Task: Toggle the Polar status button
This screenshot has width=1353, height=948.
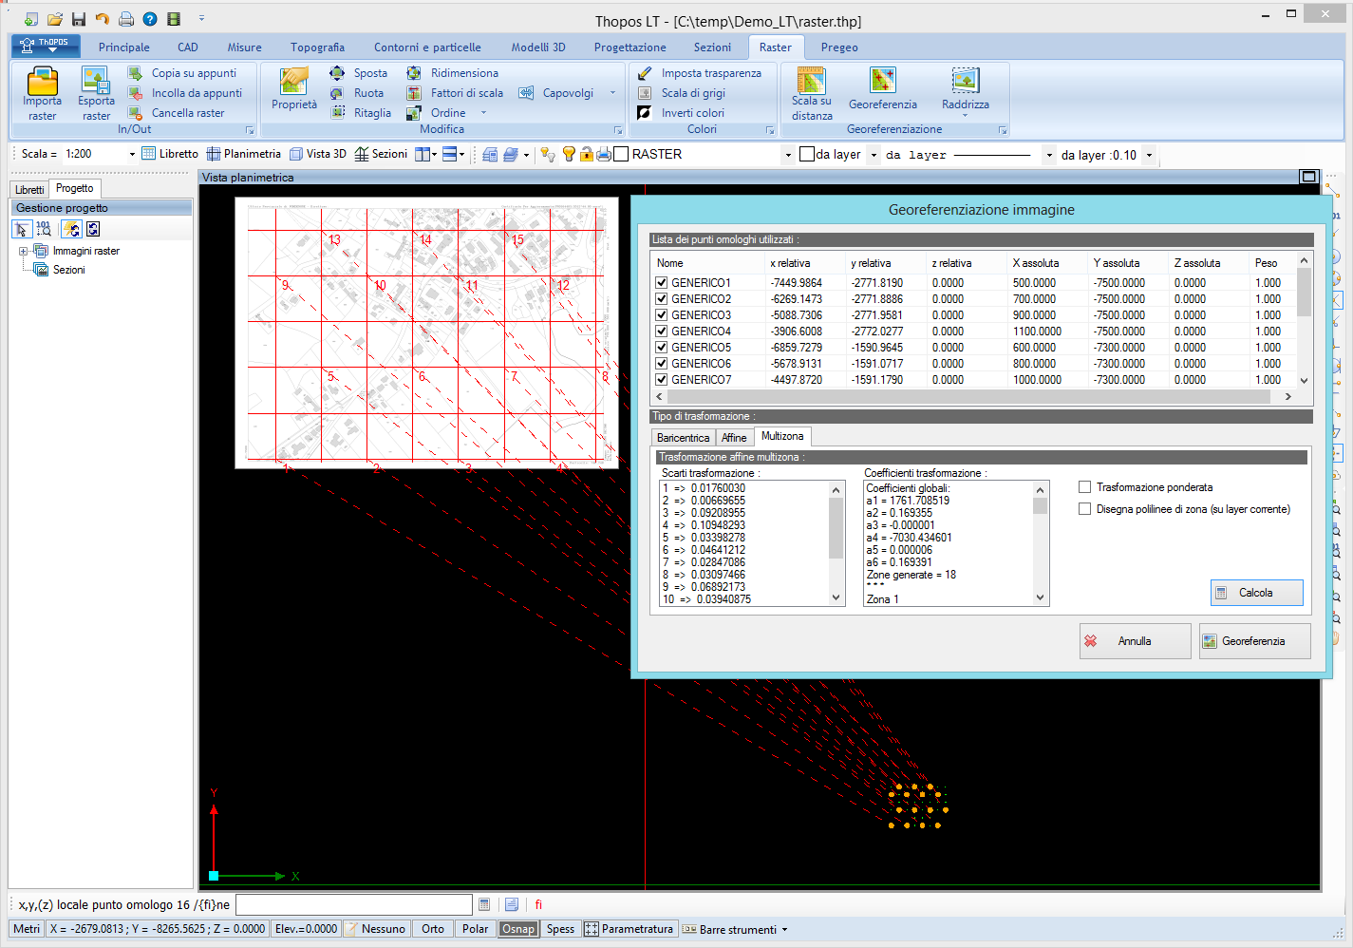Action: point(476,929)
